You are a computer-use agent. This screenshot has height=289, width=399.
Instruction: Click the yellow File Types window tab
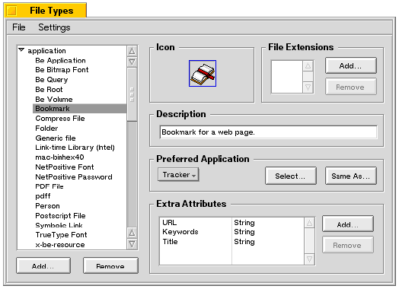[46, 10]
